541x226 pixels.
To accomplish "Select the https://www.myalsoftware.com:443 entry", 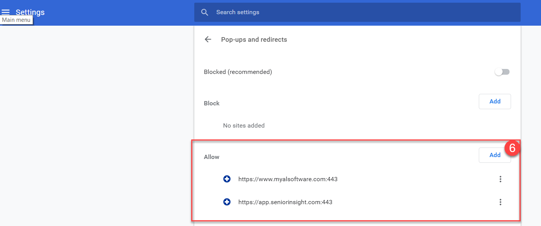I will (x=288, y=179).
